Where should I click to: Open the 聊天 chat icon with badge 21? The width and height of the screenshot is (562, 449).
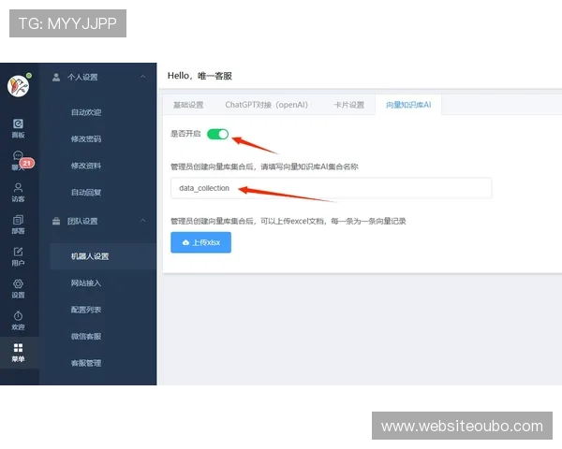pyautogui.click(x=19, y=160)
